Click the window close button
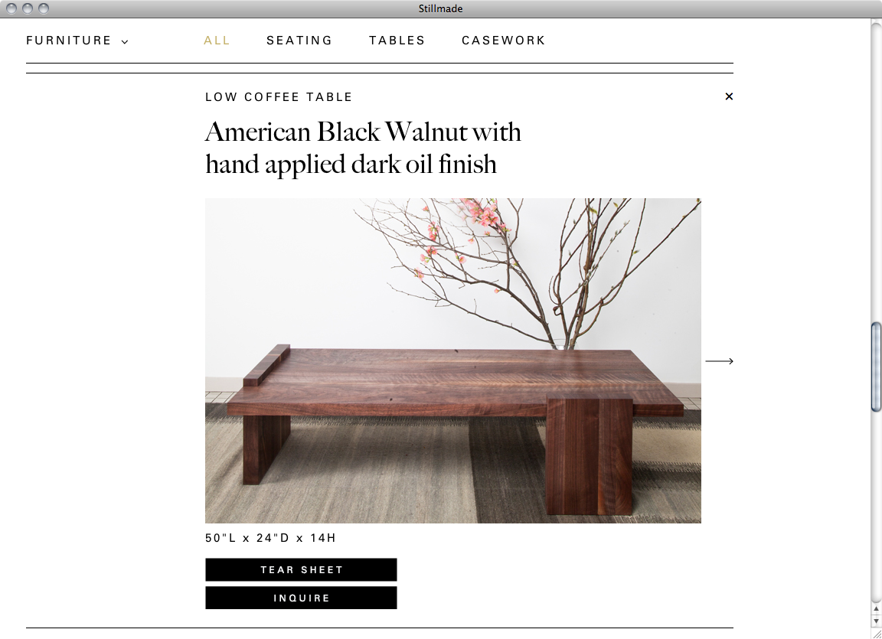The image size is (882, 639). pyautogui.click(x=11, y=8)
